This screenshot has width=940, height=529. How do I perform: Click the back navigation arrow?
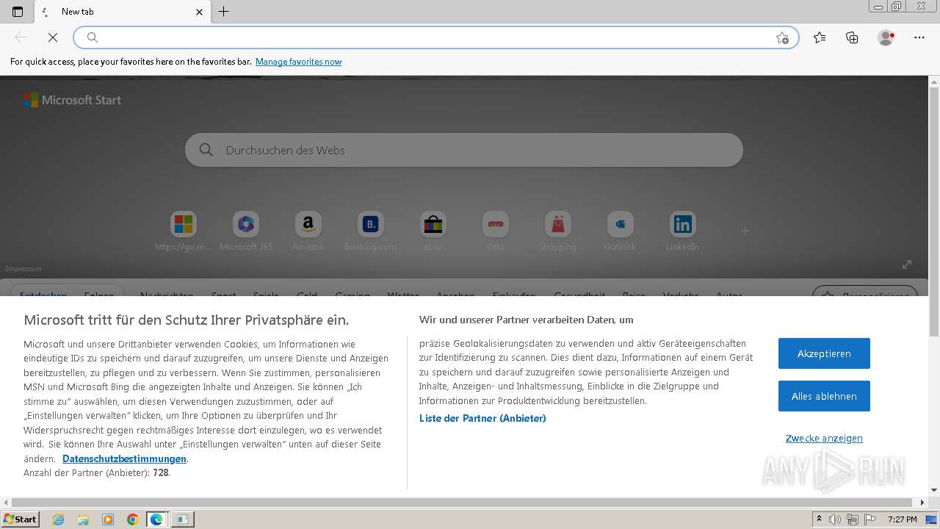click(21, 37)
